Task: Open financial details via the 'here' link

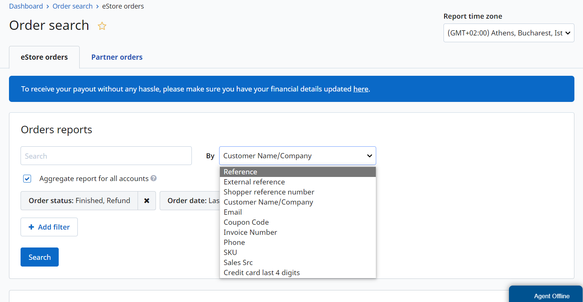Action: tap(360, 89)
